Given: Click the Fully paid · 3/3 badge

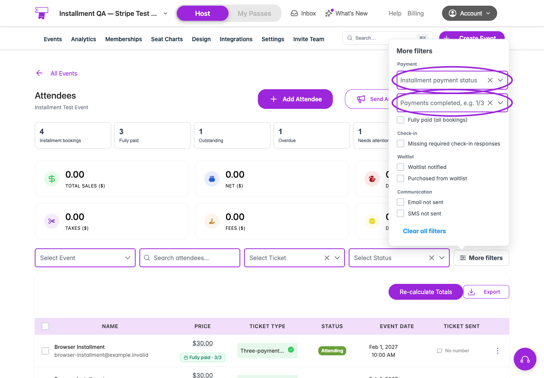Looking at the screenshot, I should tap(202, 358).
